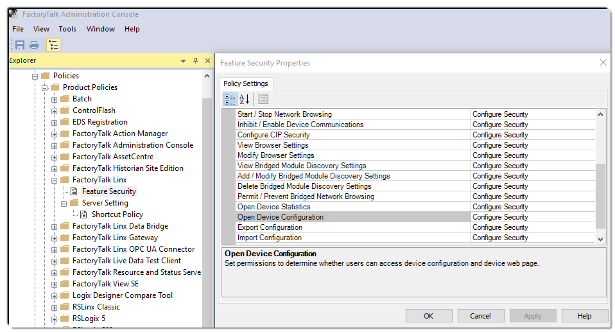Open the File menu

pyautogui.click(x=18, y=29)
